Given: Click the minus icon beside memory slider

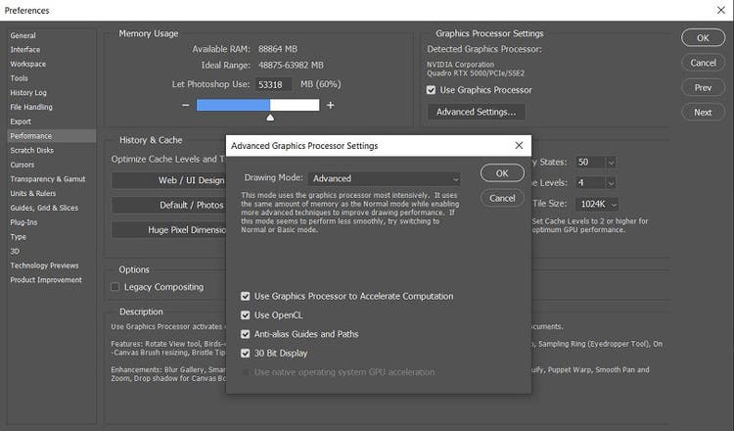Looking at the screenshot, I should (186, 105).
